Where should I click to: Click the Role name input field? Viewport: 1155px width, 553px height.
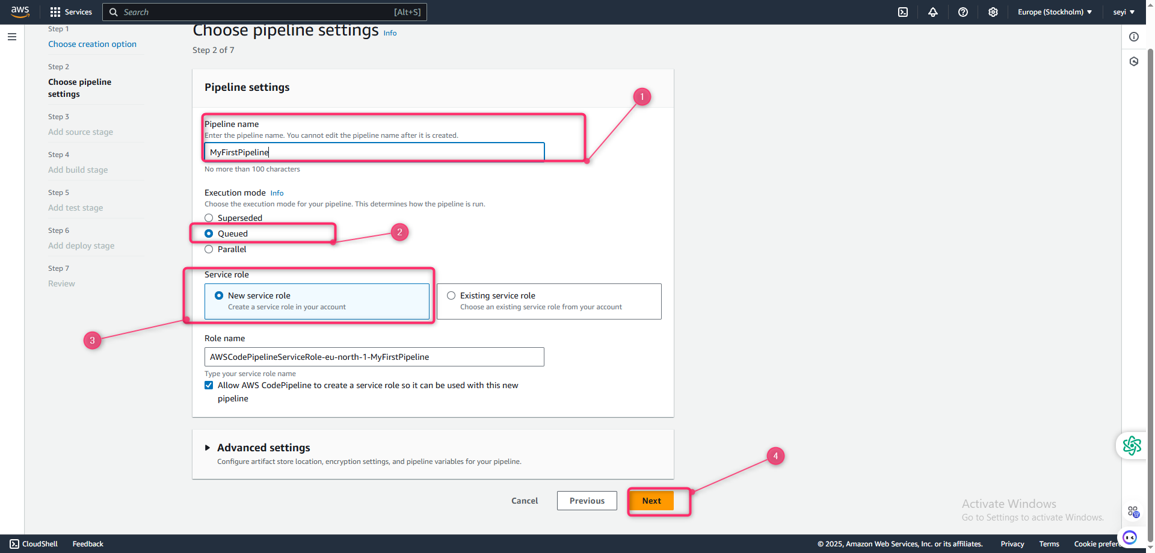point(374,357)
